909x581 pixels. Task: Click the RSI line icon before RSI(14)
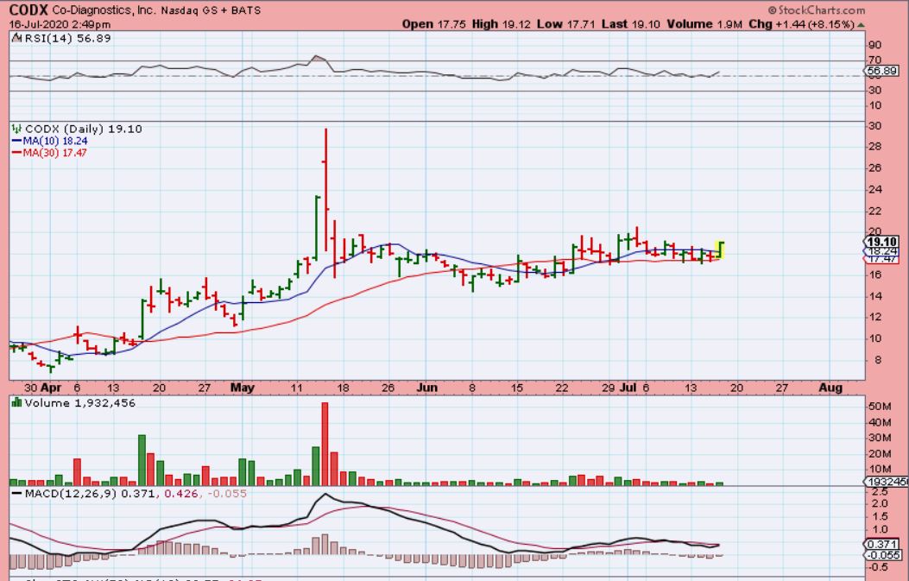[17, 38]
